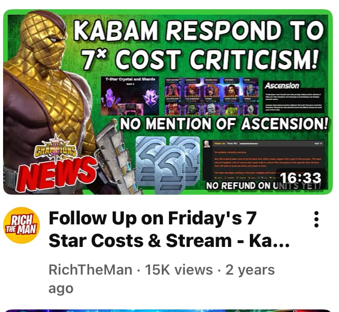Open the three-dot video options menu
Image resolution: width=339 pixels, height=312 pixels.
click(316, 219)
